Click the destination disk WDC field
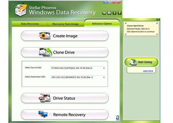Image resolution: width=173 pixels, height=123 pixels. pos(78,77)
